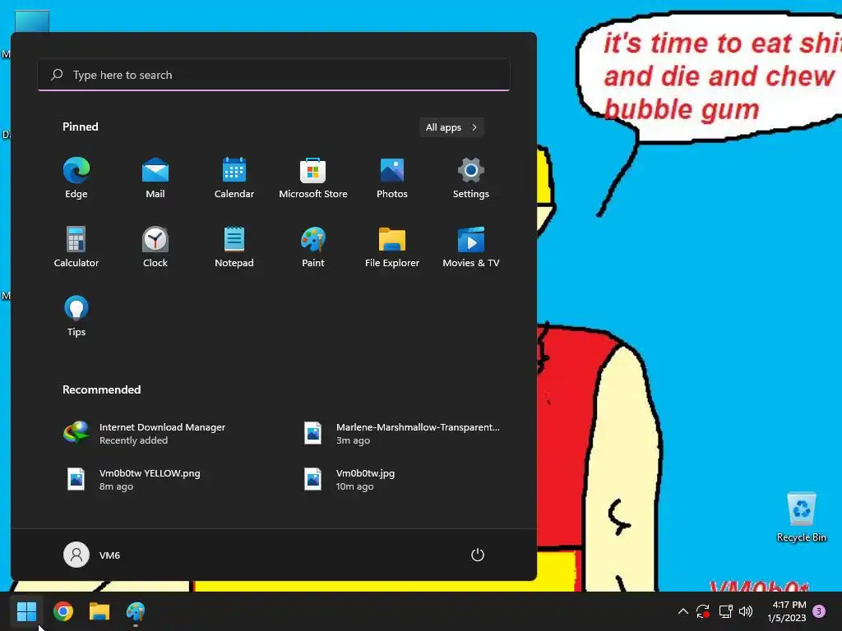Open File Explorer from the taskbar
Screen dimensions: 842x631
tap(99, 611)
